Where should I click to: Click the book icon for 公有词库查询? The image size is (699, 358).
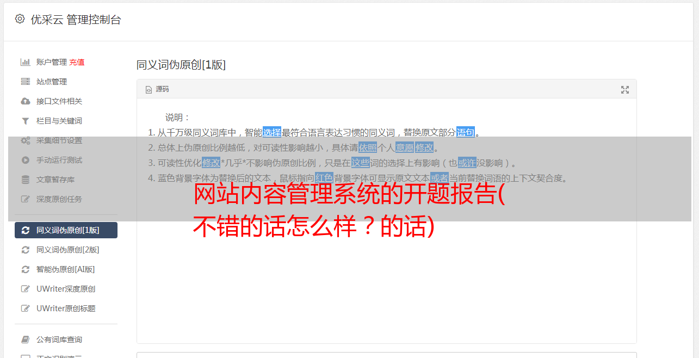(x=25, y=340)
